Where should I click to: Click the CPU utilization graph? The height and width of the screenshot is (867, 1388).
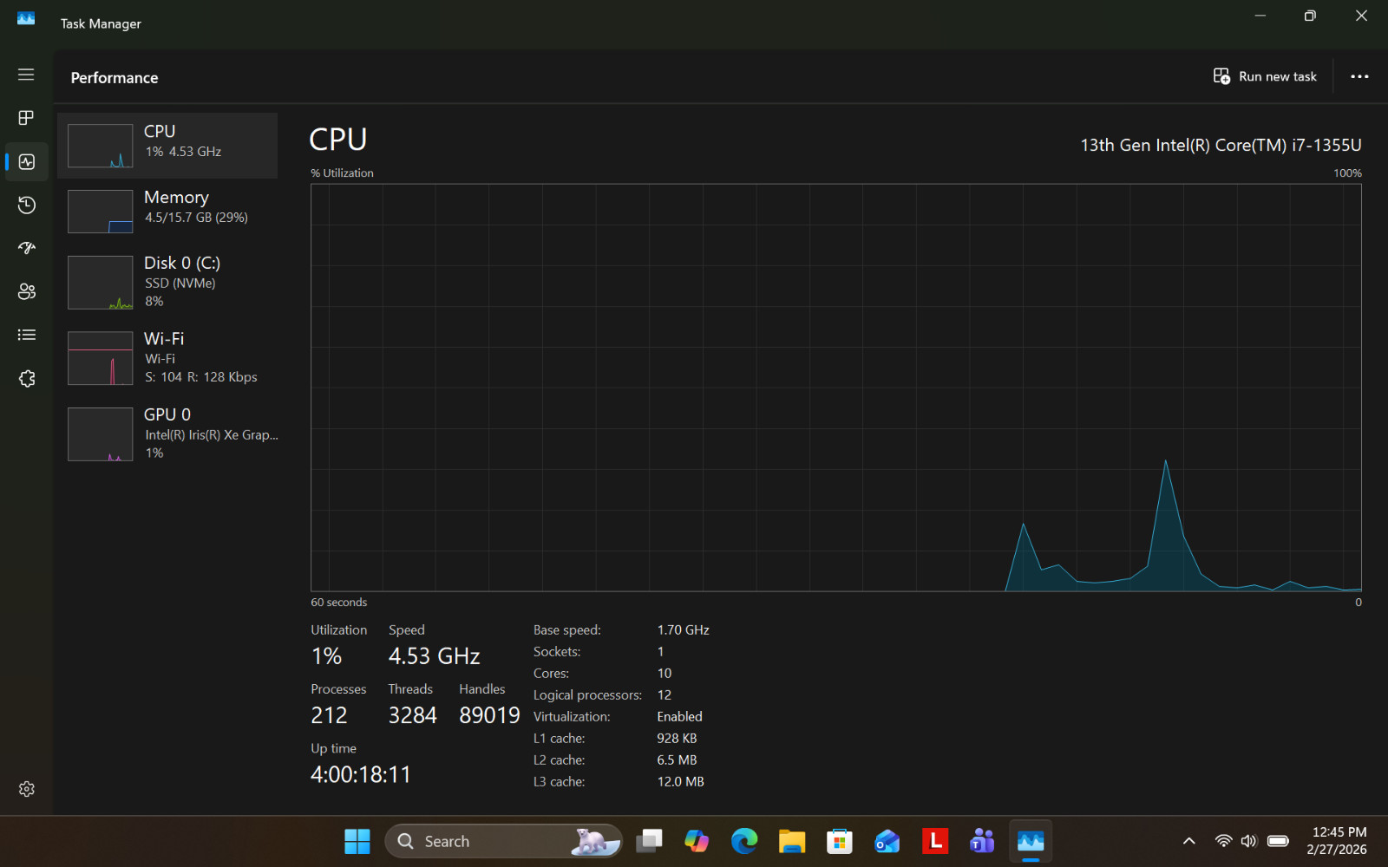[x=836, y=388]
